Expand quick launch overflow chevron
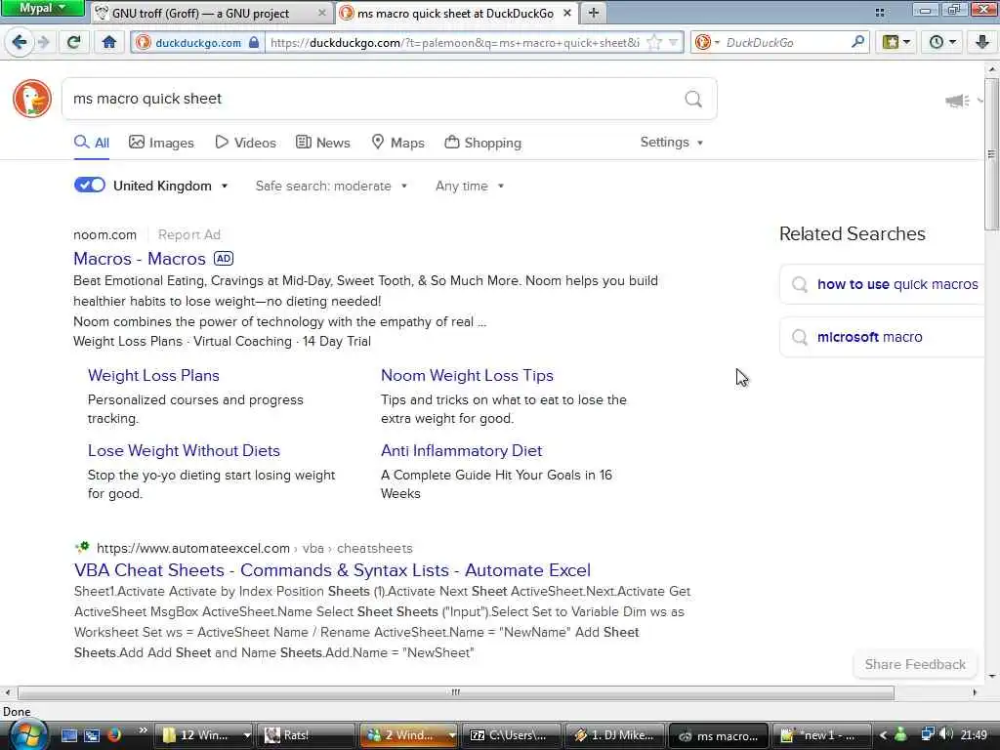 143,730
